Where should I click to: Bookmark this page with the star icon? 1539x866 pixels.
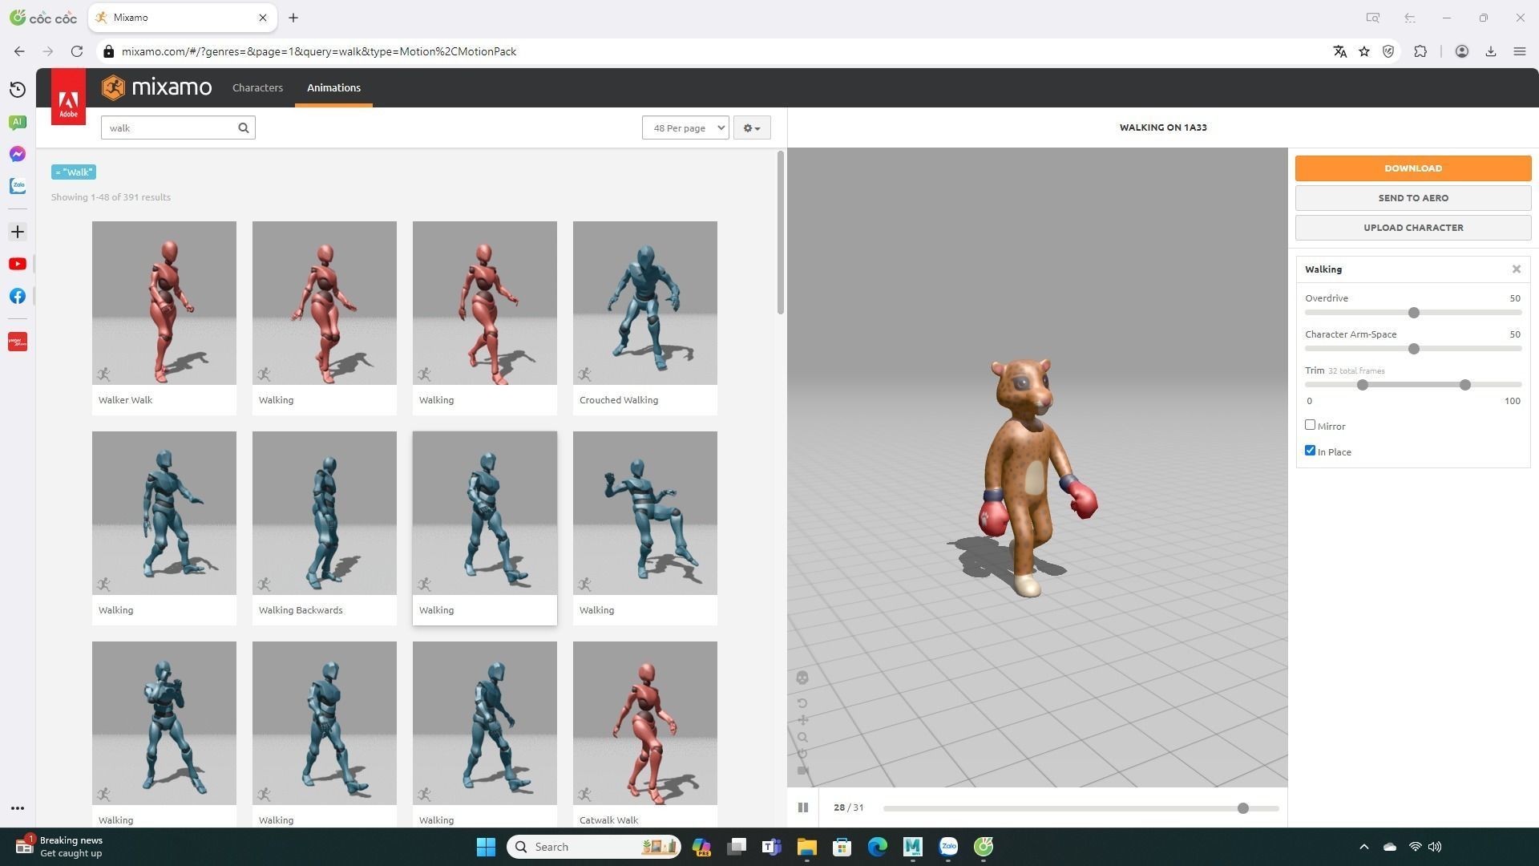point(1364,51)
